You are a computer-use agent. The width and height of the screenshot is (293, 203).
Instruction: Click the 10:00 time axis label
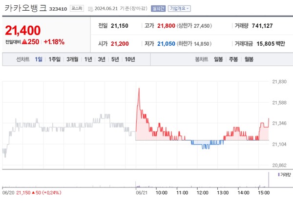click(162, 193)
